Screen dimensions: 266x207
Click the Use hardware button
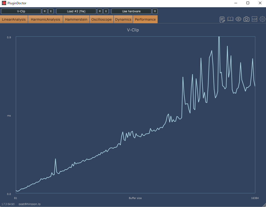[x=131, y=11]
